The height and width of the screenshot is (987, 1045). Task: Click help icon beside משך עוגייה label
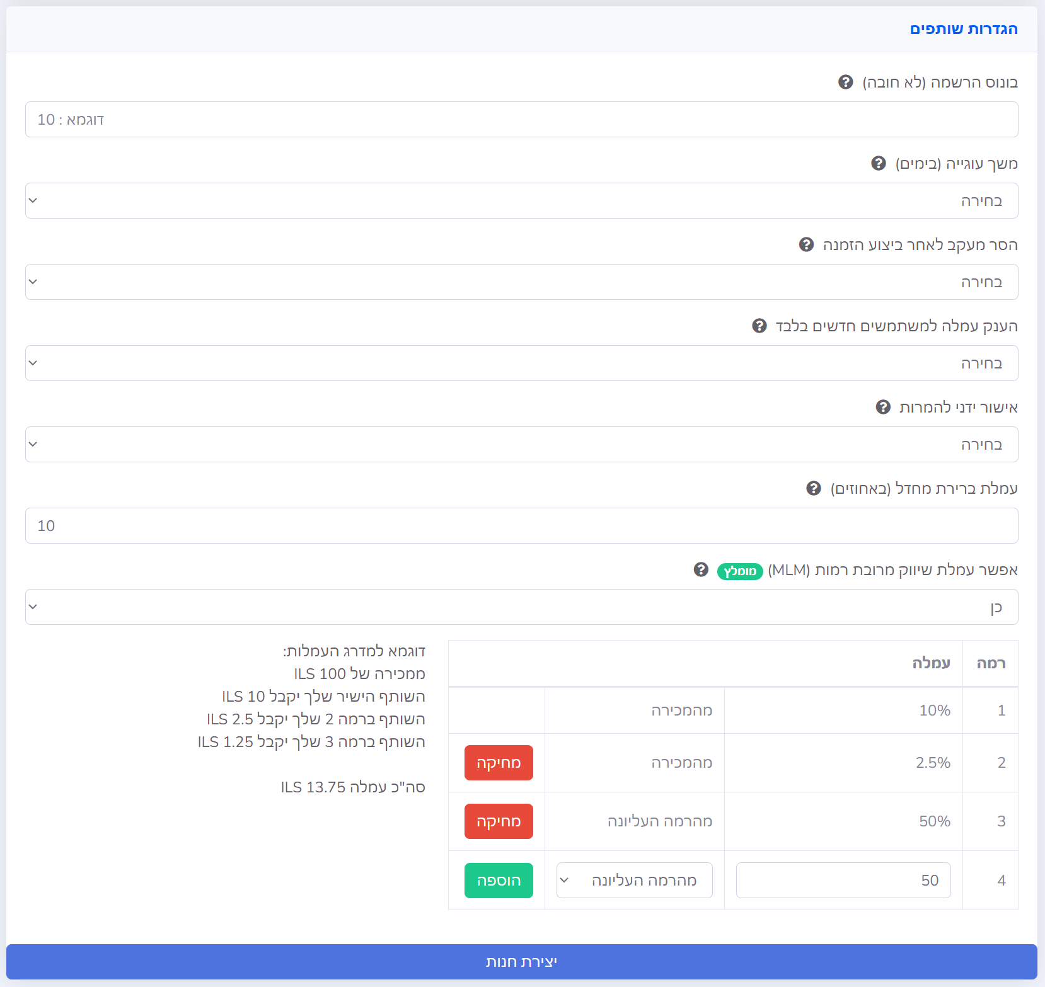point(878,164)
